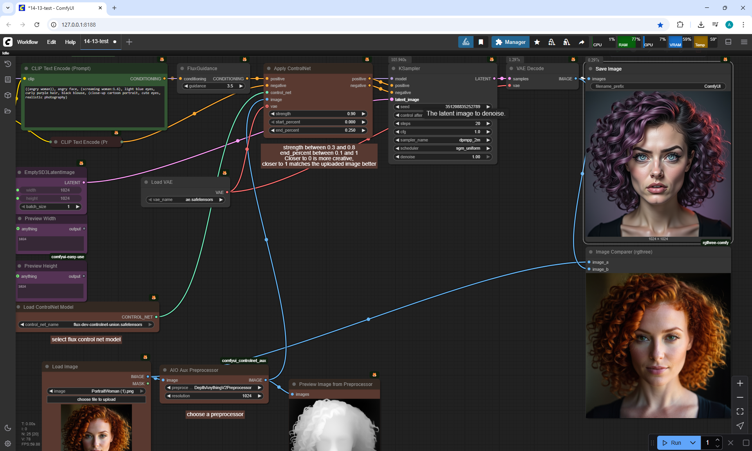Click the share arrow icon in toolbar
This screenshot has width=752, height=451.
pyautogui.click(x=582, y=42)
